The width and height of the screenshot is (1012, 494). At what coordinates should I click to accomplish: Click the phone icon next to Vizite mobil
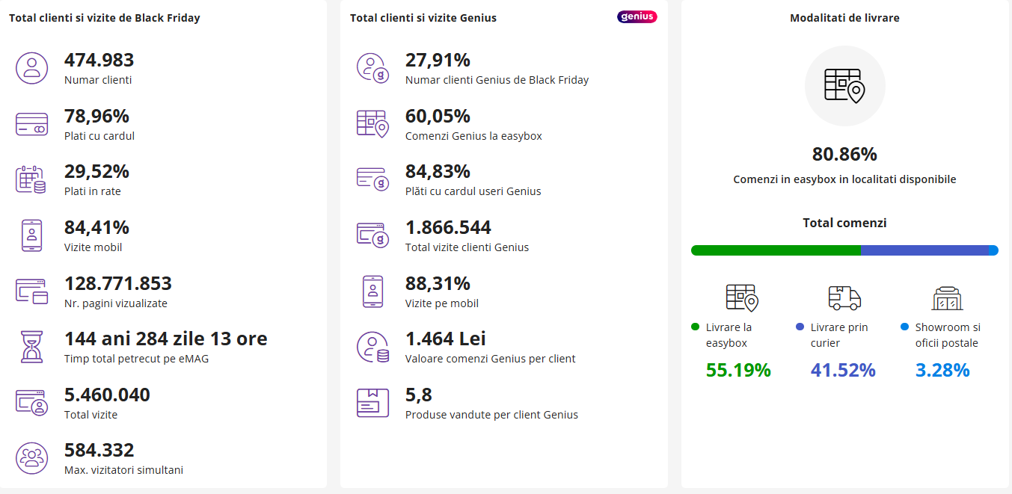coord(31,235)
